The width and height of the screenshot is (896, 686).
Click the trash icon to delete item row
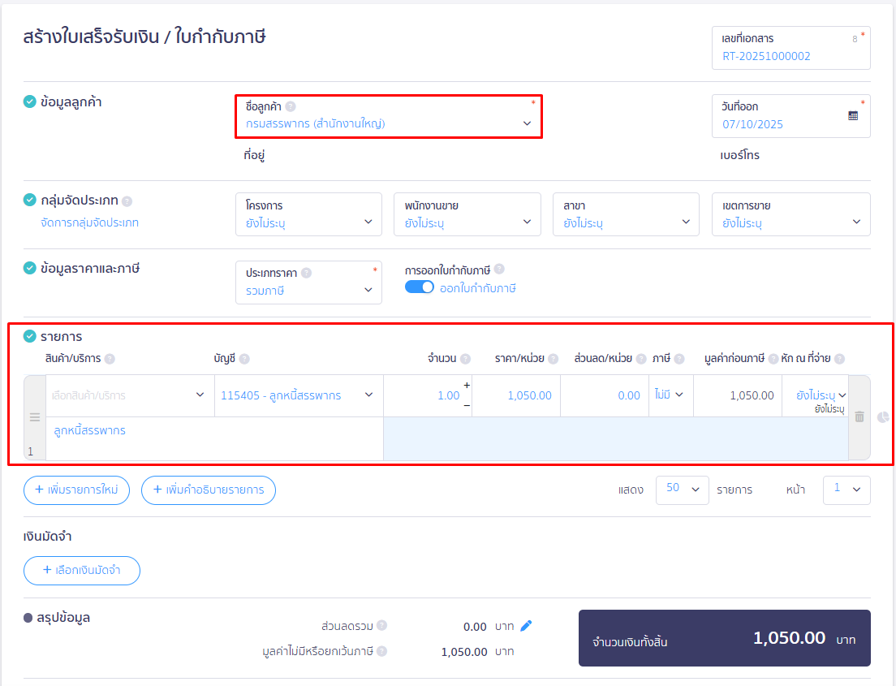pyautogui.click(x=859, y=416)
